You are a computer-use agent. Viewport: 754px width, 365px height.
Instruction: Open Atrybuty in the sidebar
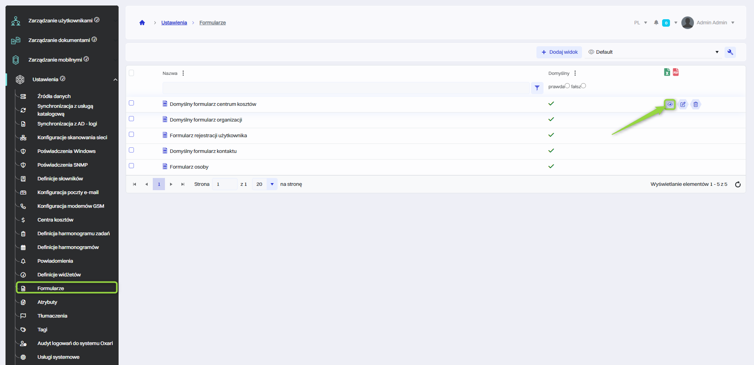coord(47,302)
